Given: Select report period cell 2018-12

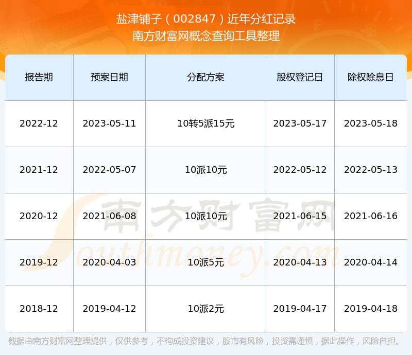Looking at the screenshot, I should click(x=39, y=309).
